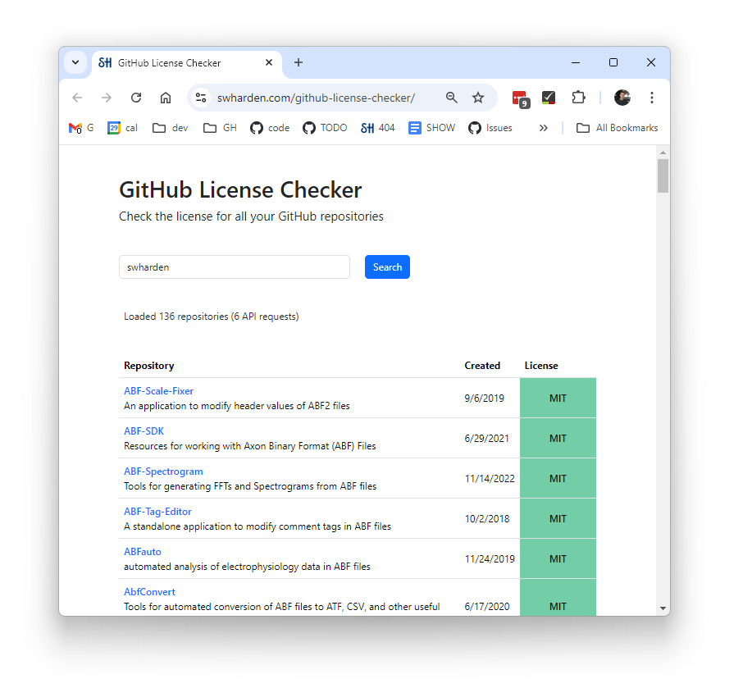Click the blue Search button

[x=387, y=267]
